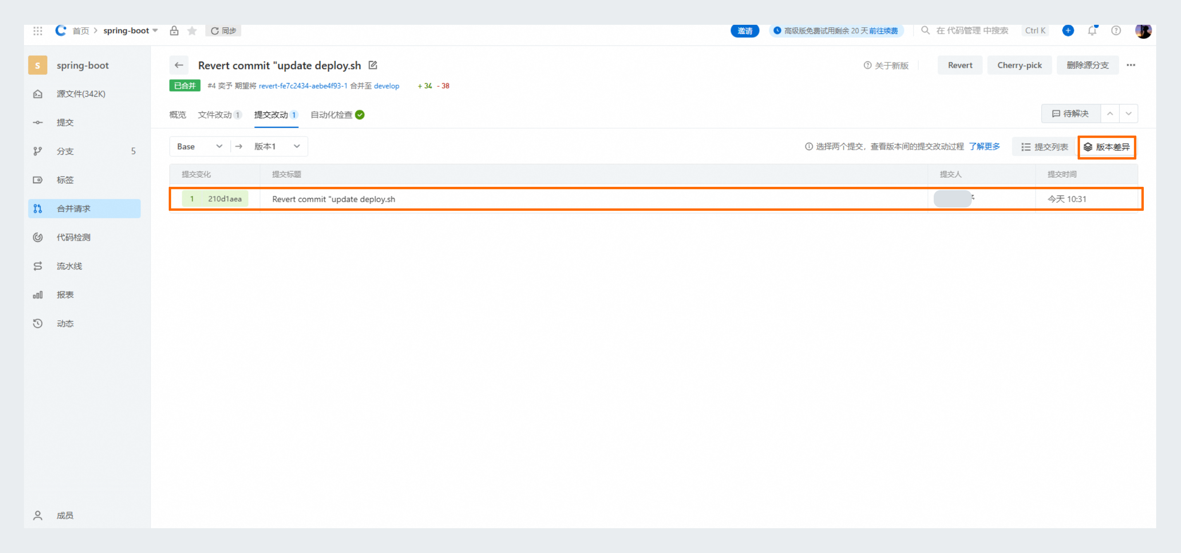The width and height of the screenshot is (1181, 553).
Task: Click the Codeup logo icon
Action: [x=61, y=31]
